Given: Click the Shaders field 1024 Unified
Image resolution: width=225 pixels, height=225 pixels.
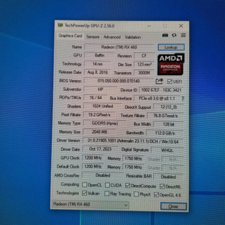Looking at the screenshot, I should click(x=102, y=106).
